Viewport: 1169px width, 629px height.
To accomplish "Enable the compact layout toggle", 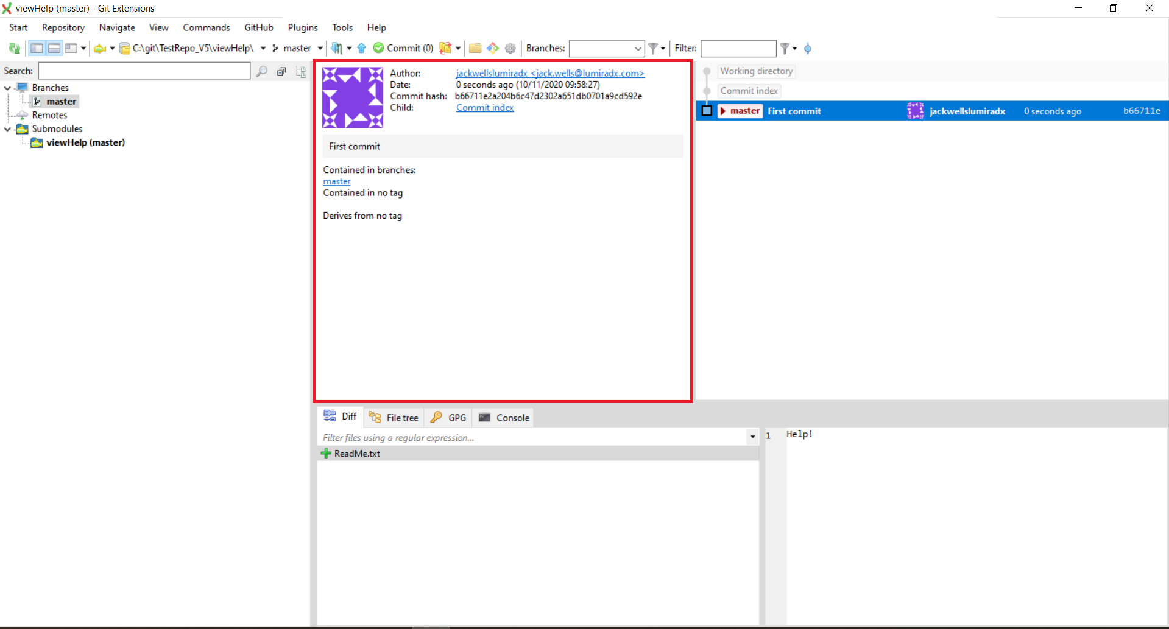I will (71, 48).
